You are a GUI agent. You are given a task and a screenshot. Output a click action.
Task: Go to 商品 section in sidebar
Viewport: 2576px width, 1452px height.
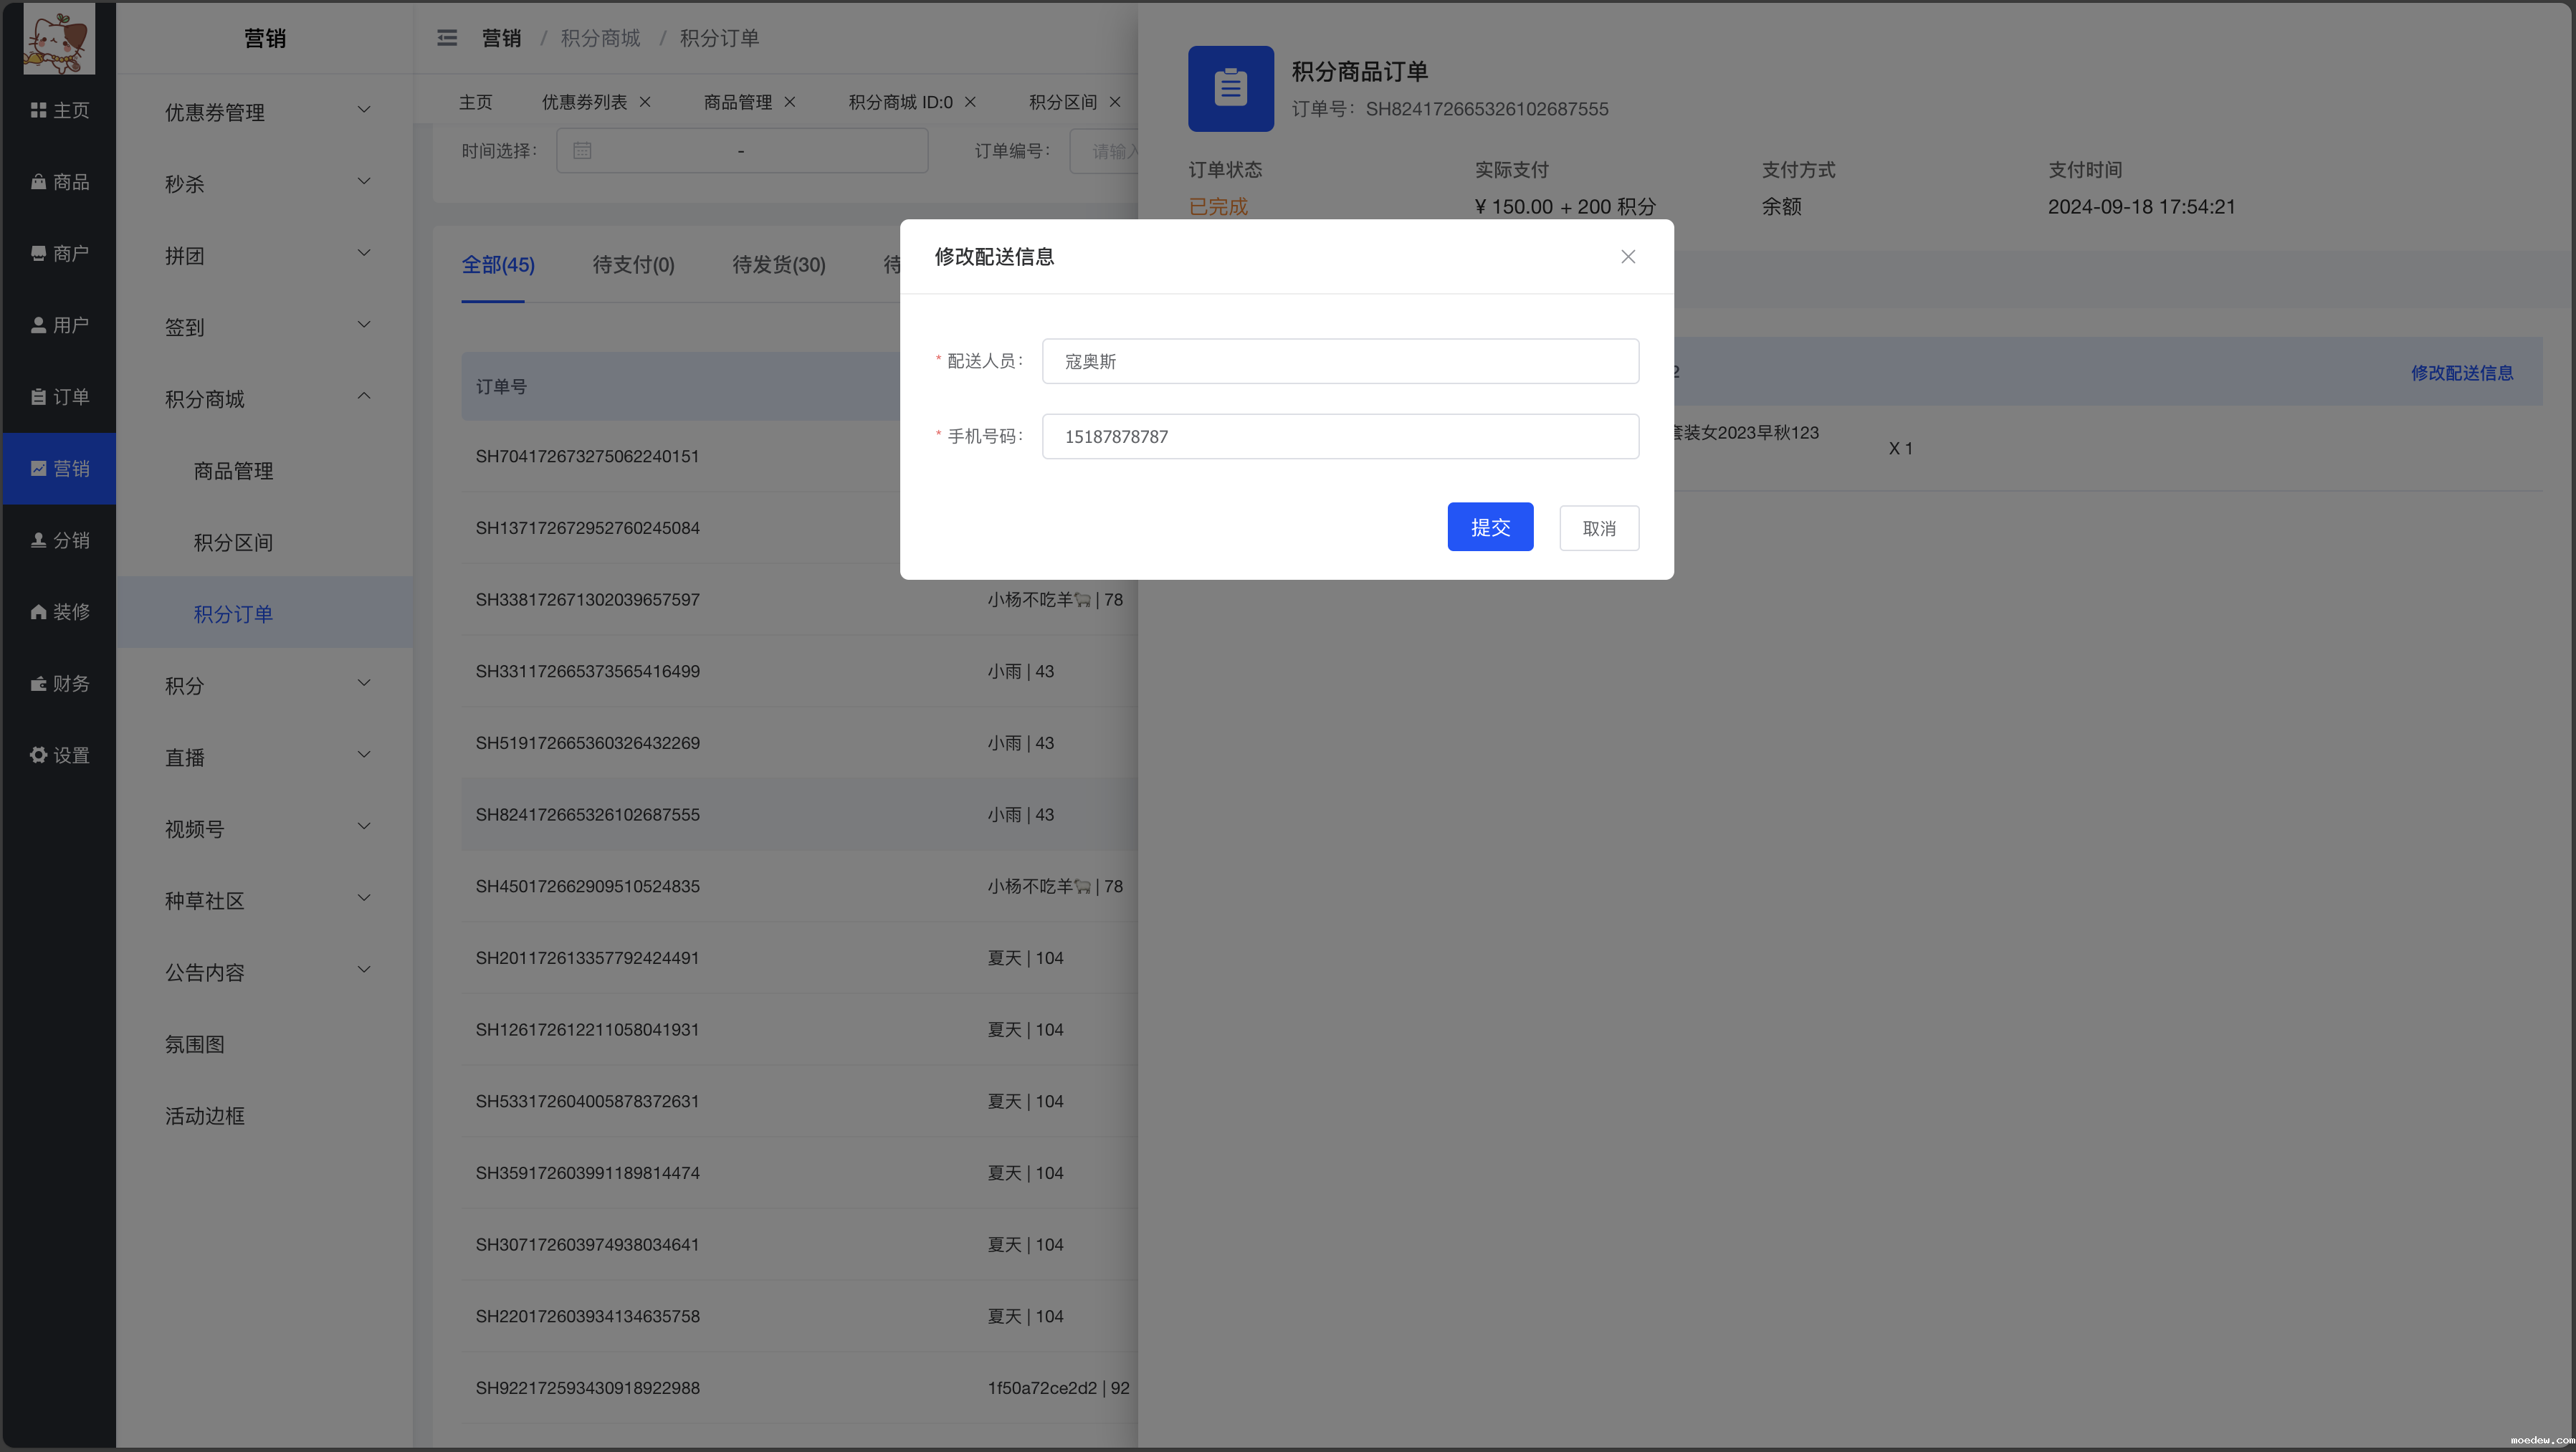(x=59, y=182)
